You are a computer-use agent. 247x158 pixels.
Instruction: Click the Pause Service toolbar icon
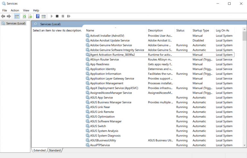tap(63, 16)
